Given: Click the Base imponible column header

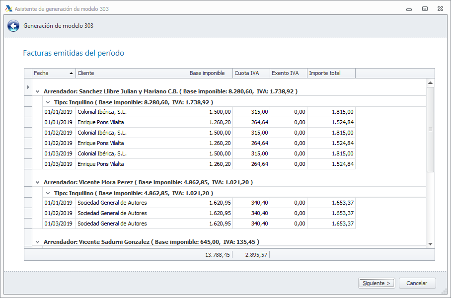Looking at the screenshot, I should [x=210, y=73].
